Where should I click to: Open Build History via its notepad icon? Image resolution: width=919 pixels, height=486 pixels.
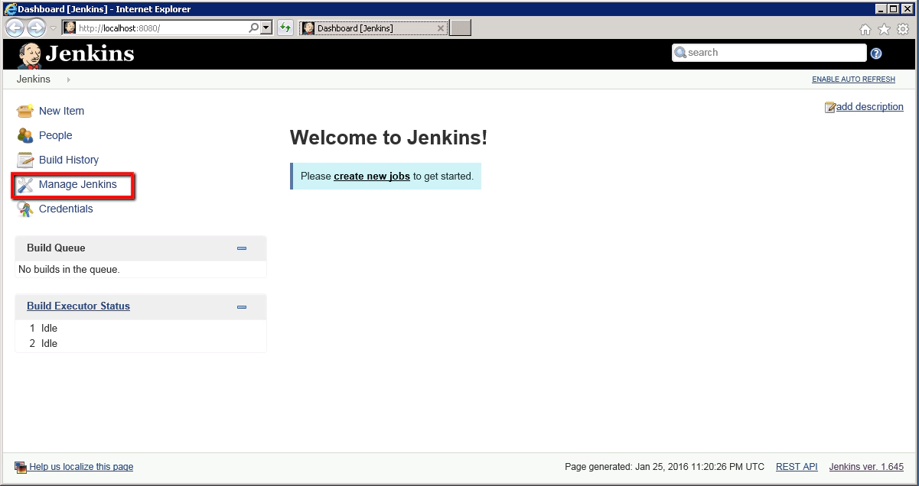coord(24,160)
